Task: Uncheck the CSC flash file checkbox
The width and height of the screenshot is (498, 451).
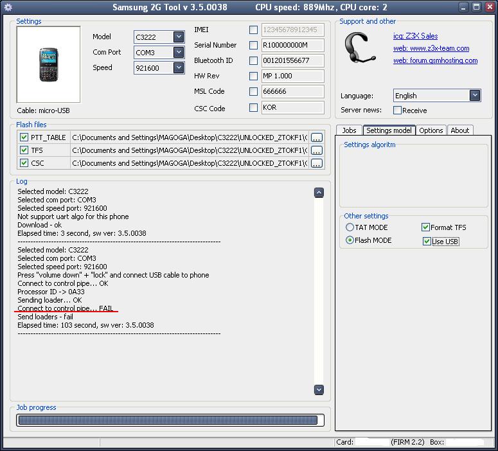Action: point(24,163)
